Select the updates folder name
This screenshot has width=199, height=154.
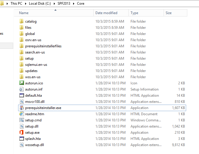(31, 71)
